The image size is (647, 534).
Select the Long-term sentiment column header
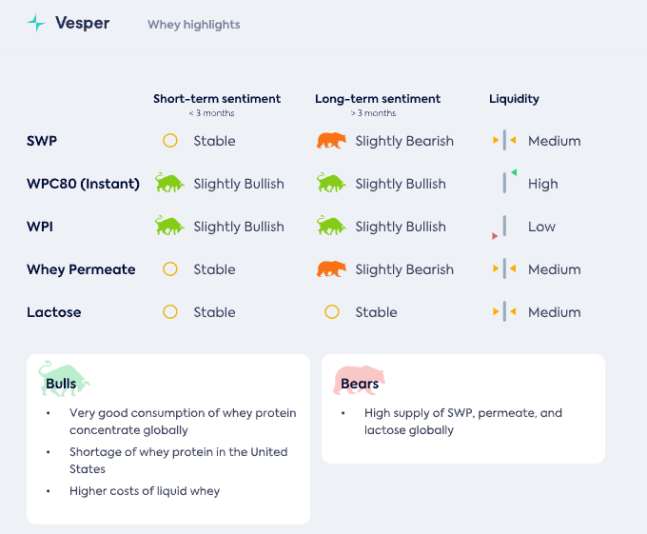point(378,99)
